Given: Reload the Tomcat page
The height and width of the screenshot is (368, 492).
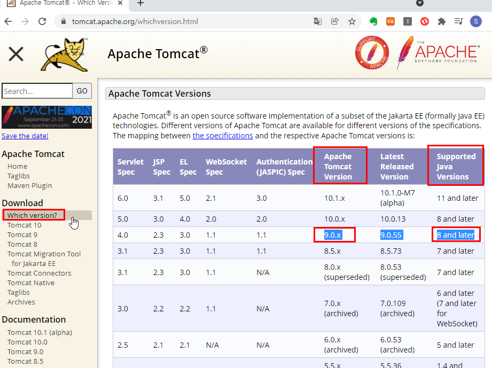Looking at the screenshot, I should coord(42,21).
